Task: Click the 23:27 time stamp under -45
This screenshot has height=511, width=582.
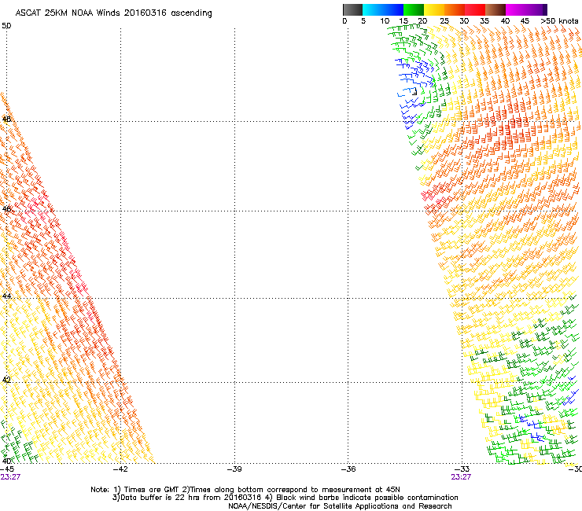Action: point(10,477)
